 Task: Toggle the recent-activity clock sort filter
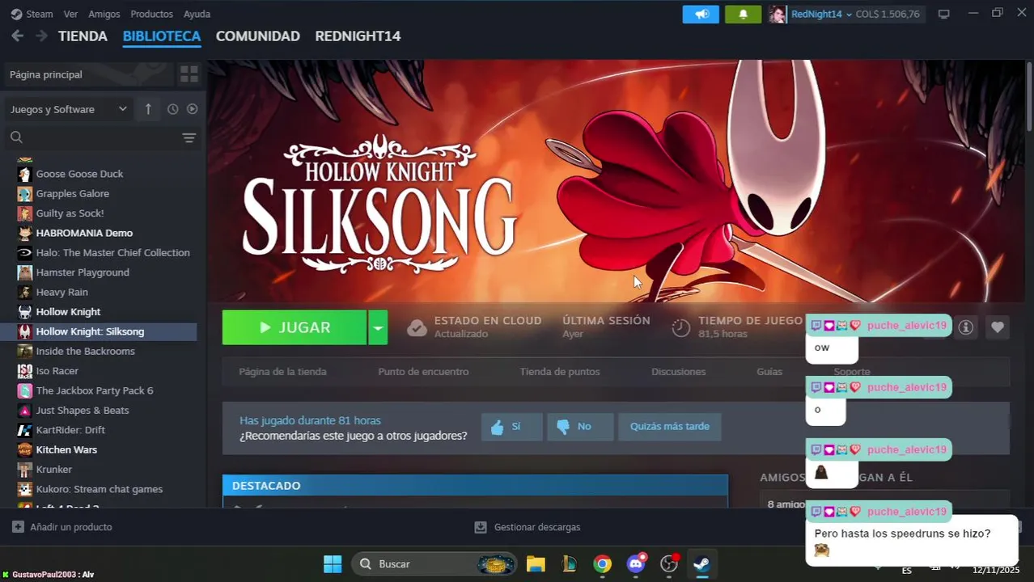pos(172,109)
